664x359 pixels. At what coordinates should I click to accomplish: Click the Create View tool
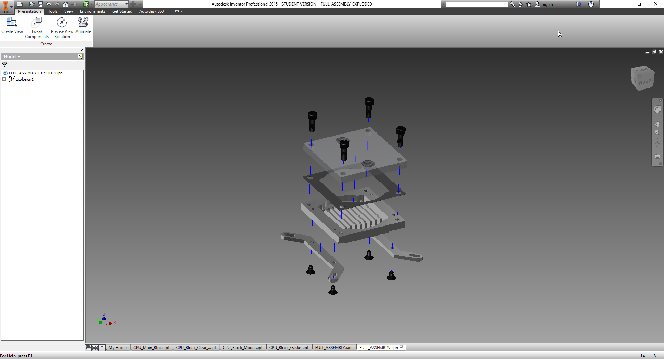[x=12, y=25]
